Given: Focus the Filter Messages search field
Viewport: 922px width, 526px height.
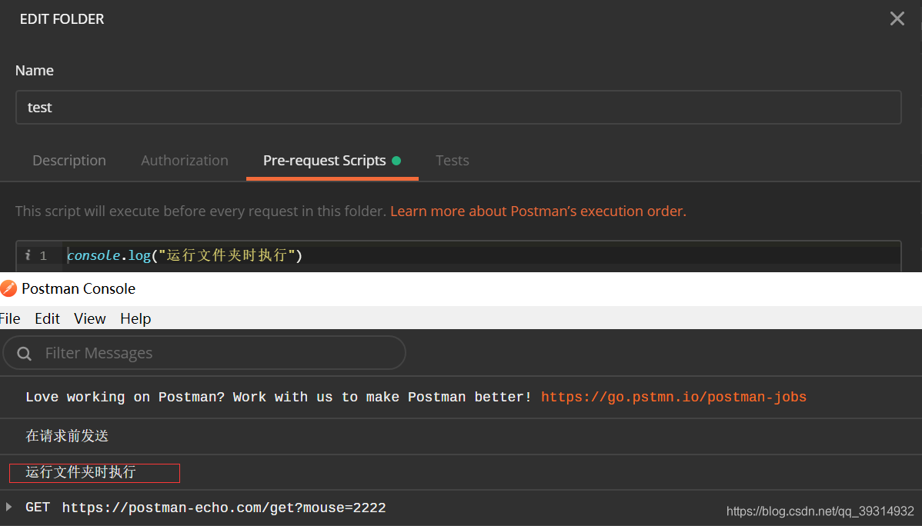Looking at the screenshot, I should [204, 353].
